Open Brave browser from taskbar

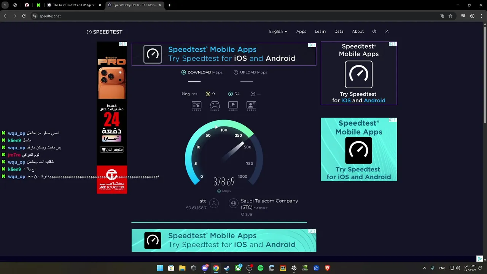click(x=327, y=268)
